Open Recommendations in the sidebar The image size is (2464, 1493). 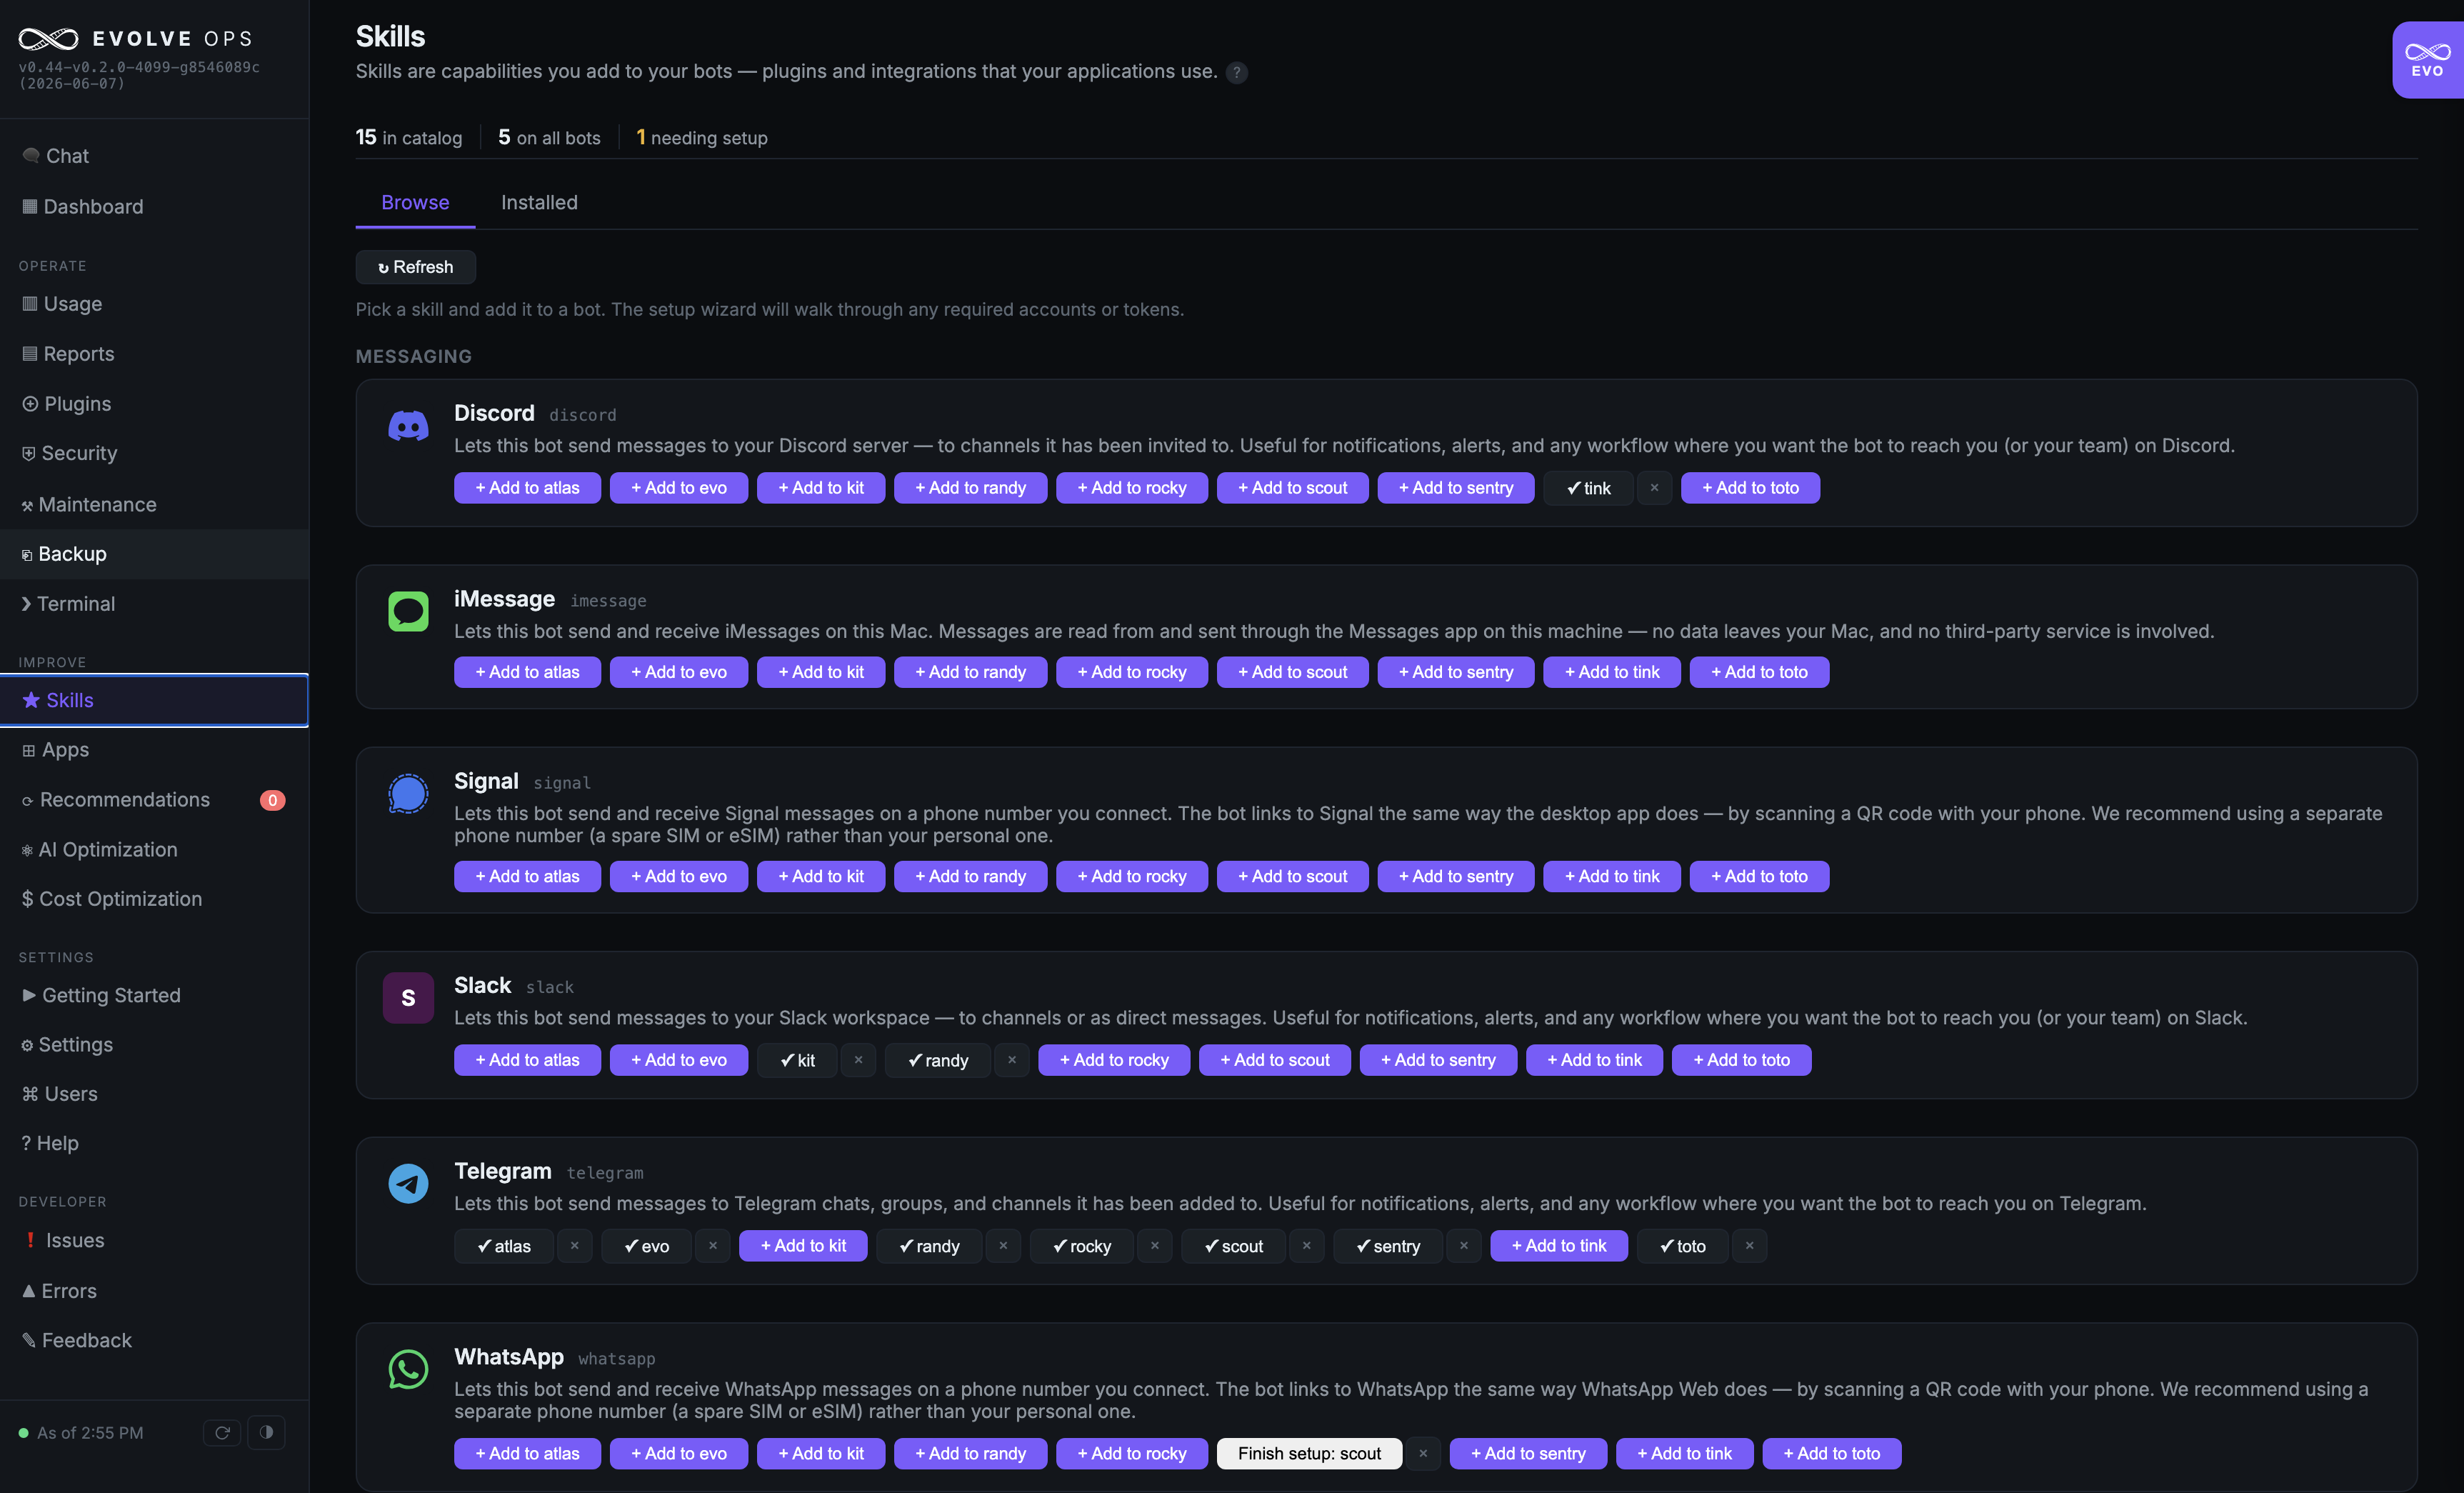coord(154,800)
